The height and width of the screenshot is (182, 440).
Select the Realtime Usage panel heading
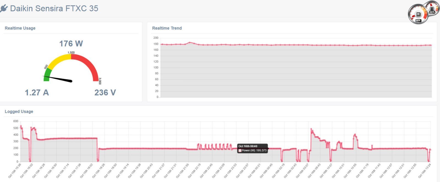pos(20,28)
